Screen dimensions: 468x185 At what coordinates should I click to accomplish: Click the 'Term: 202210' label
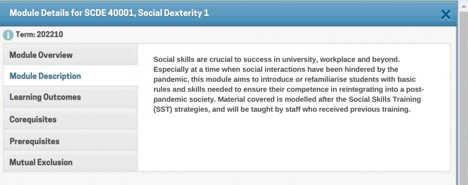pos(39,34)
